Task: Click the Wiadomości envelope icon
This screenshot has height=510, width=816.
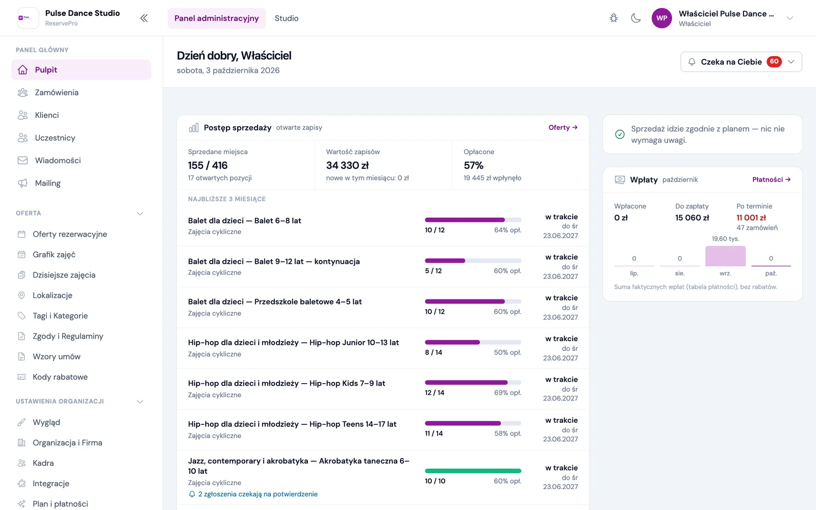Action: (22, 160)
